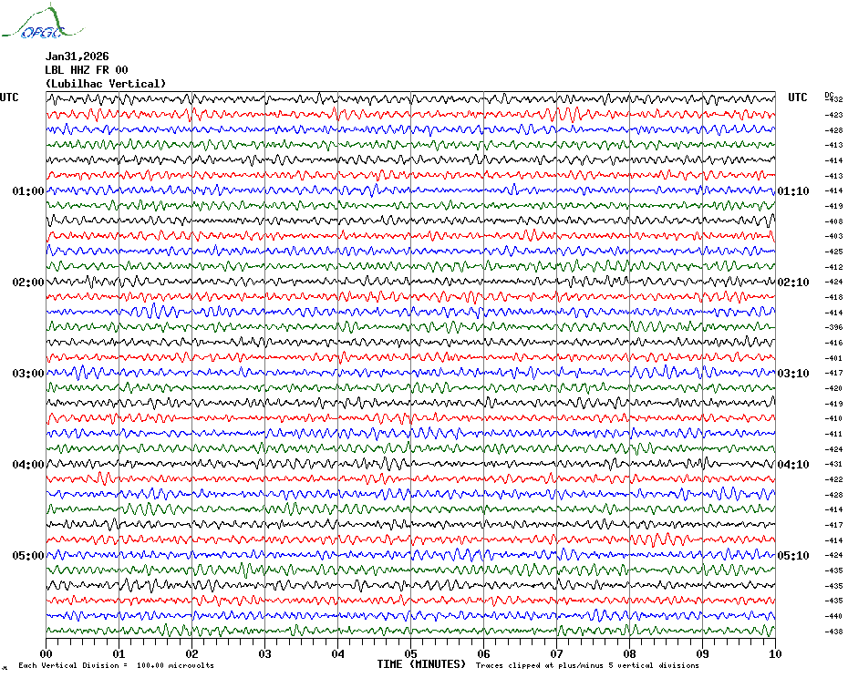Click the 07 minute axis tick label
The width and height of the screenshot is (848, 678).
pyautogui.click(x=557, y=654)
